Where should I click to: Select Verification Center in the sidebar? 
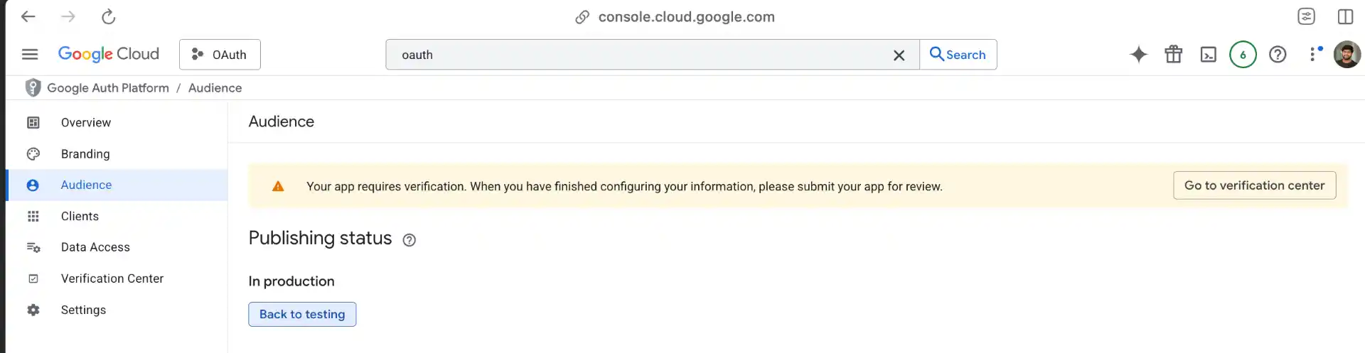pyautogui.click(x=112, y=278)
